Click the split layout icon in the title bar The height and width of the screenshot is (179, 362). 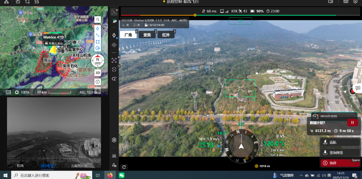click(x=330, y=1)
